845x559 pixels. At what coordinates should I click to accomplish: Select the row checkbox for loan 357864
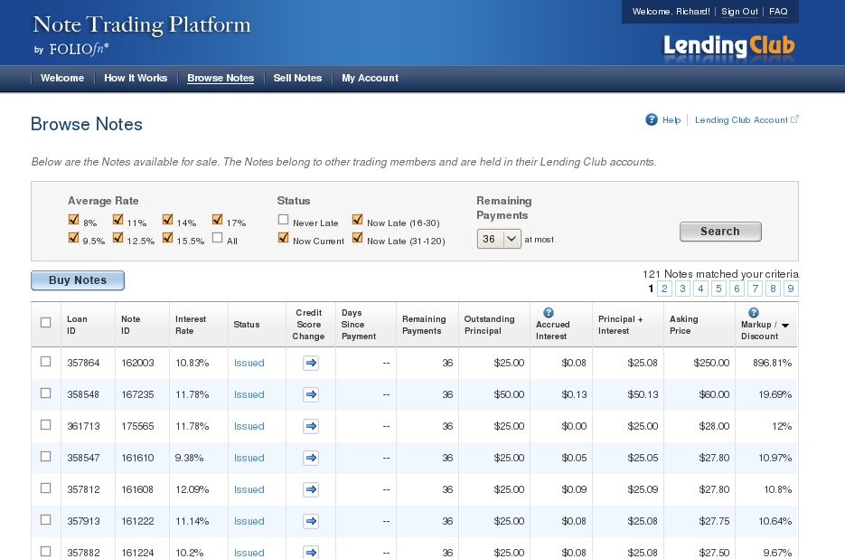coord(46,362)
